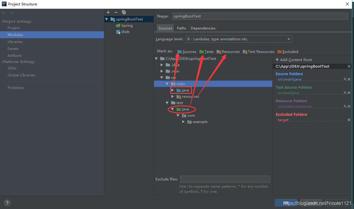The width and height of the screenshot is (354, 209).
Task: Open the Language level dropdown
Action: (239, 39)
